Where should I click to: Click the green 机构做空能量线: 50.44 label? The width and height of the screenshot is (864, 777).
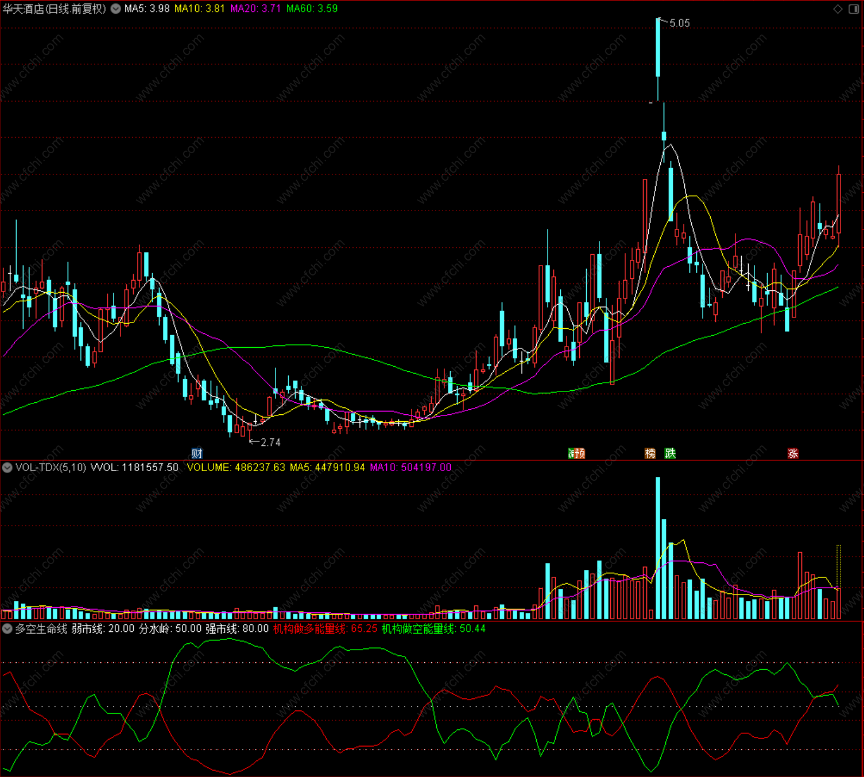point(433,628)
